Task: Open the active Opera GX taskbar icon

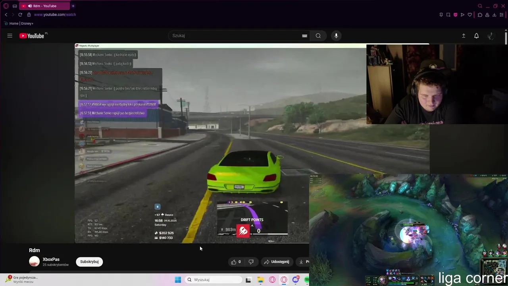Action: pyautogui.click(x=284, y=280)
